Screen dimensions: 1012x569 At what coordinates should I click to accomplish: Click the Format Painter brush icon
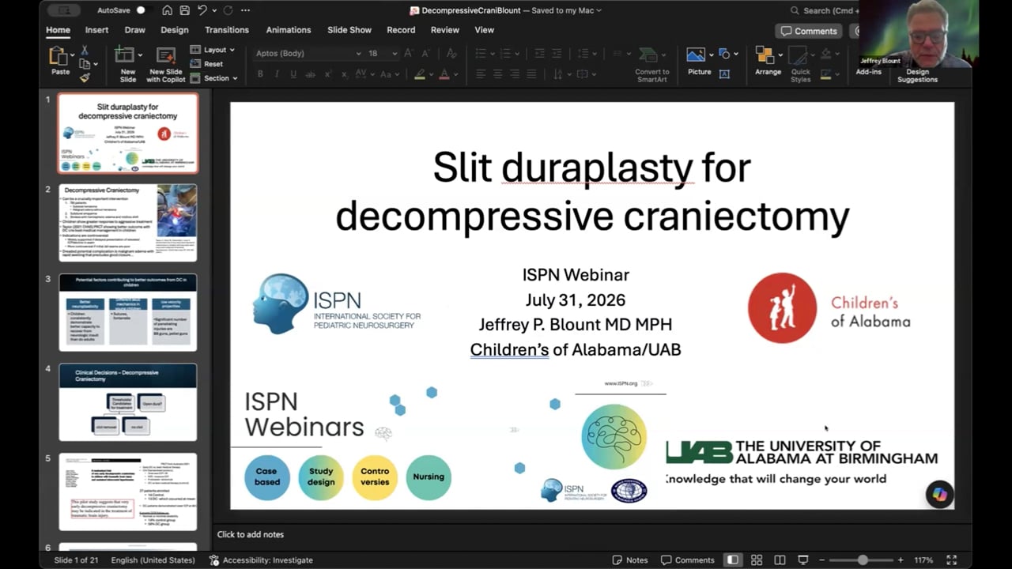point(84,77)
